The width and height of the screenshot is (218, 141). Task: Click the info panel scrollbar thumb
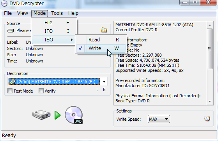pos(209,49)
